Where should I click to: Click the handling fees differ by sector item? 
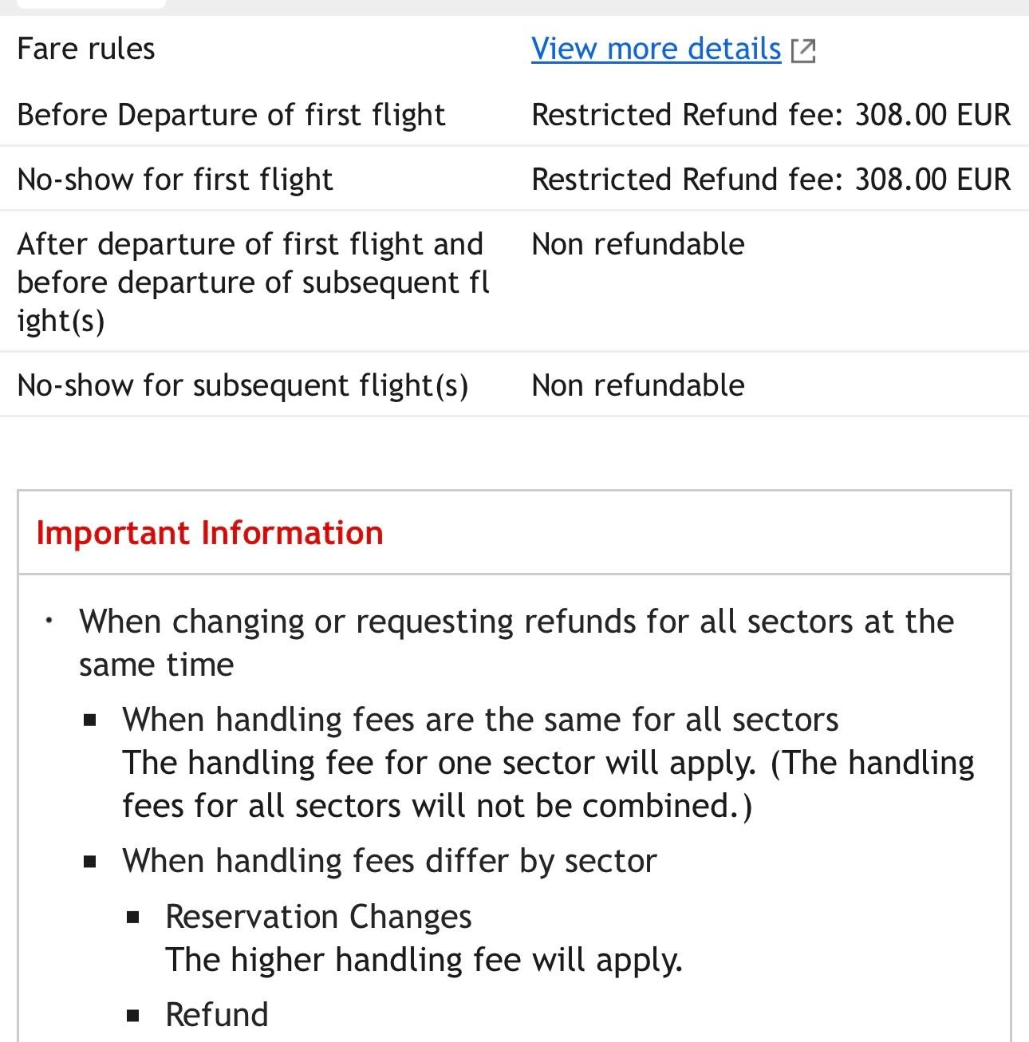coord(389,861)
